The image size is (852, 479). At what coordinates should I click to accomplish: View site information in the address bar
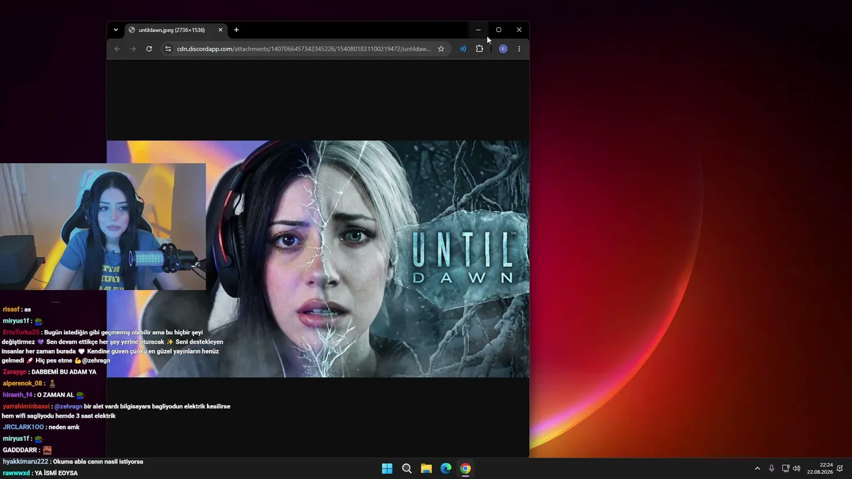tap(168, 49)
